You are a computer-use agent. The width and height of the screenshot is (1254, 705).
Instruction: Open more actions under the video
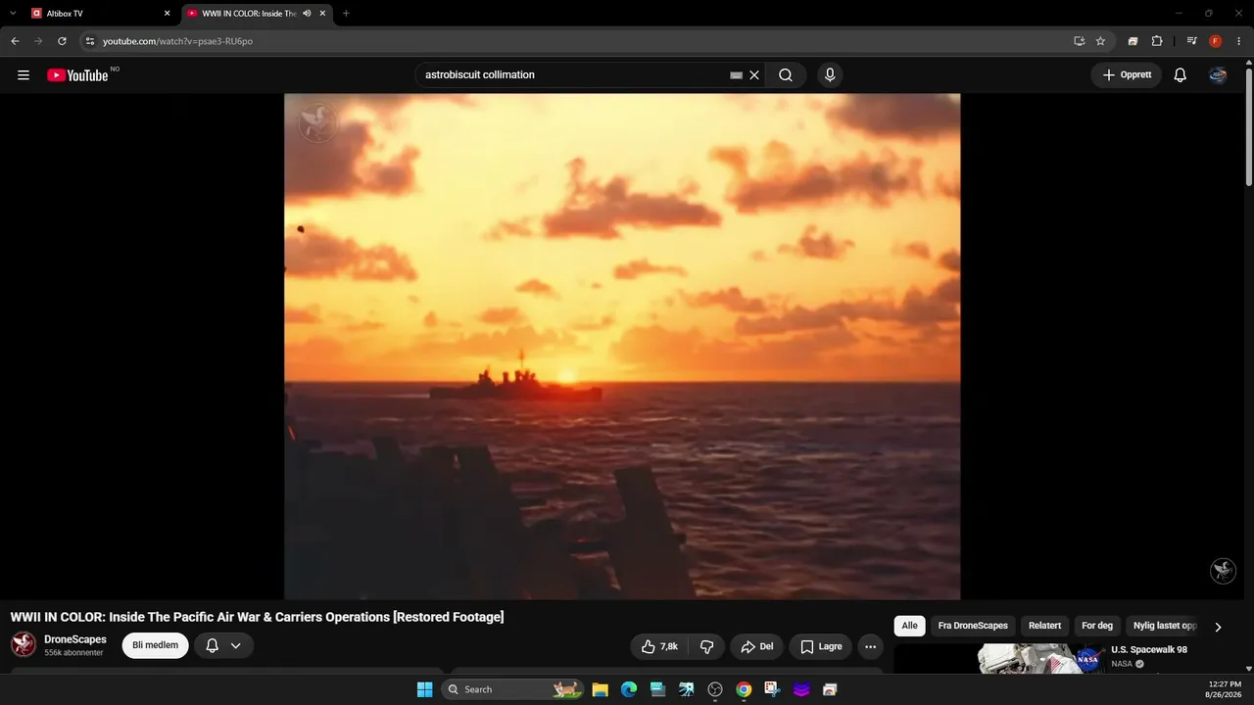870,646
